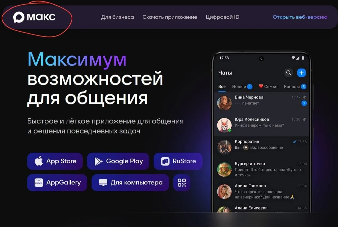Image resolution: width=338 pixels, height=227 pixels.
Task: Click the Apple icon on App Store button
Action: click(x=39, y=161)
